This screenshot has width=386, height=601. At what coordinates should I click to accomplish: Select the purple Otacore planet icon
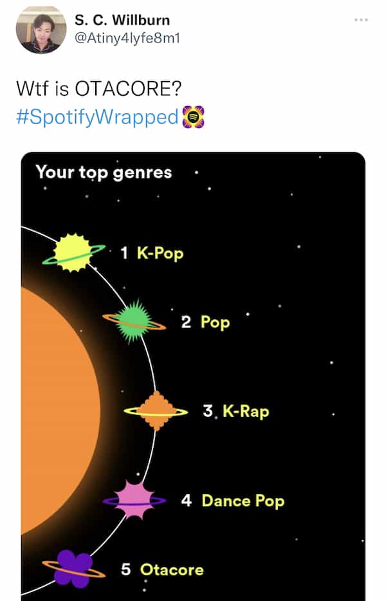tap(73, 568)
